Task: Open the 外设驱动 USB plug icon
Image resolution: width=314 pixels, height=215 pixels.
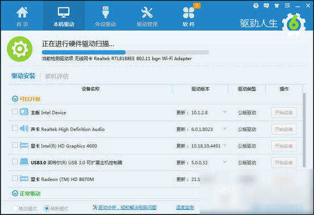Action: (x=106, y=12)
